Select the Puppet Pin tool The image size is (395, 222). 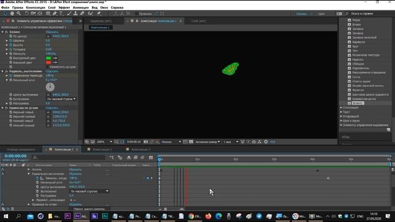coord(99,14)
